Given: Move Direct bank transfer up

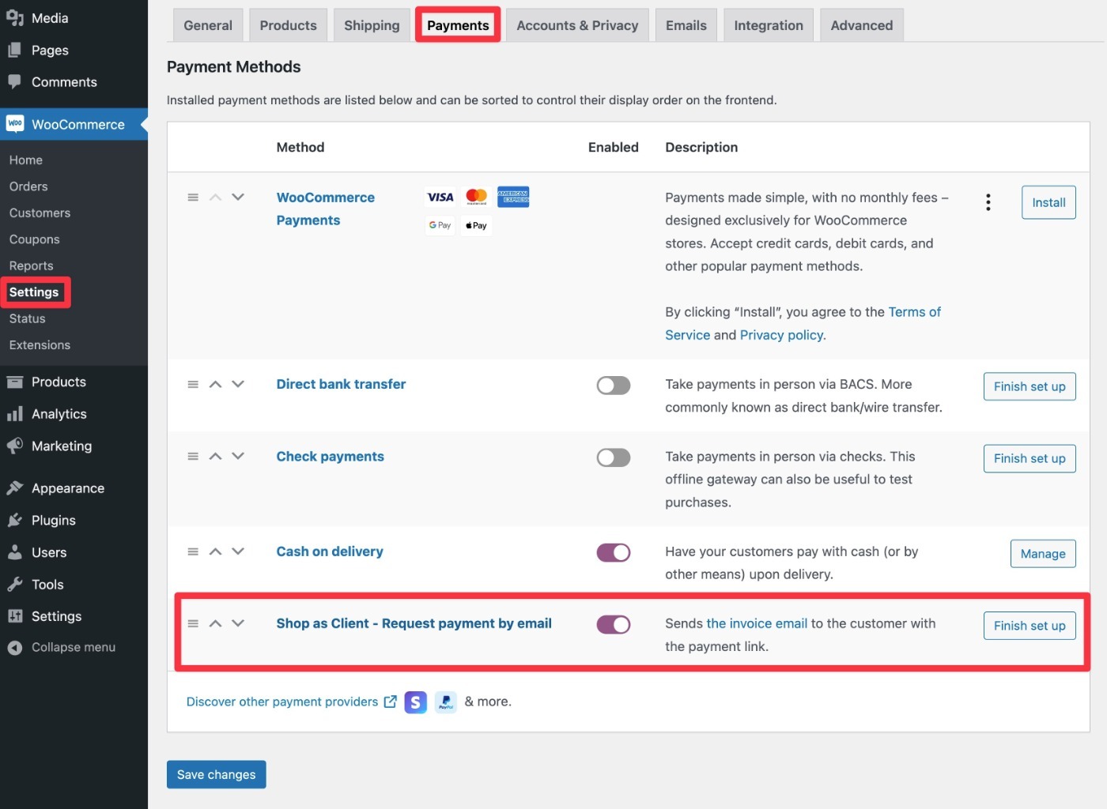Looking at the screenshot, I should coord(215,385).
